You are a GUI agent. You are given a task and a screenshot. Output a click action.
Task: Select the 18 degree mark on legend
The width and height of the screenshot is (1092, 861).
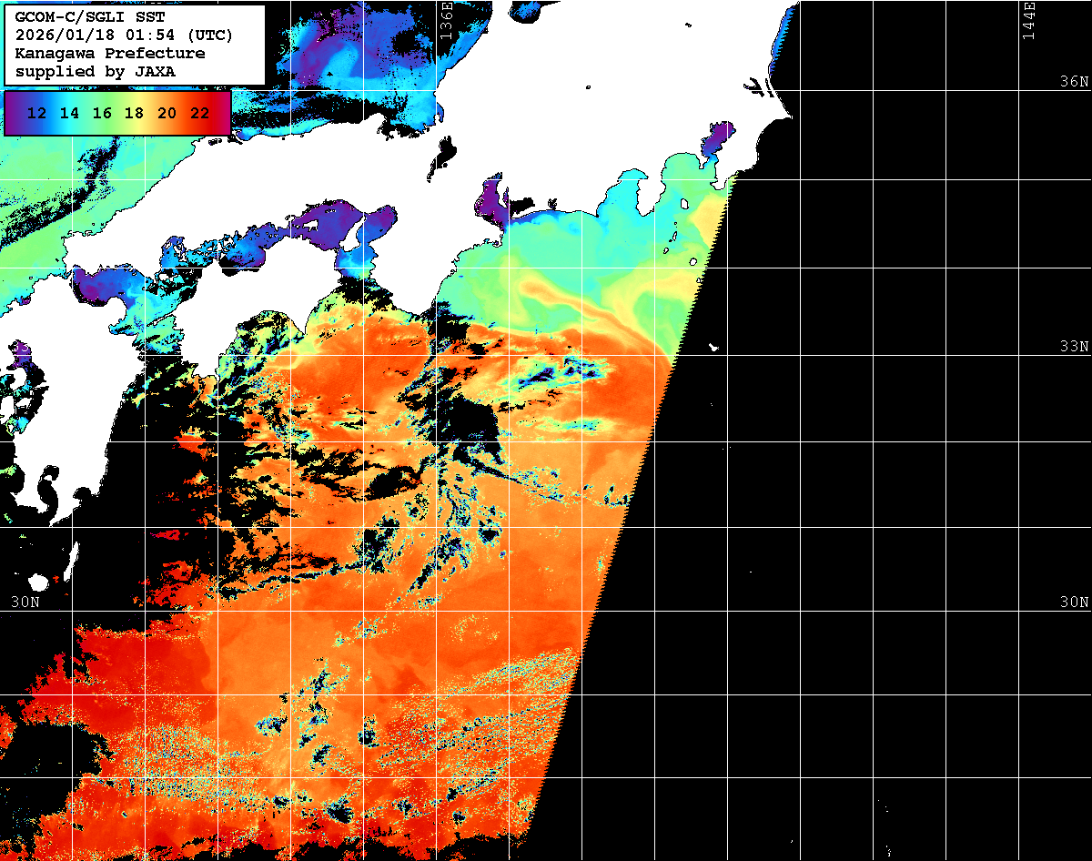134,113
